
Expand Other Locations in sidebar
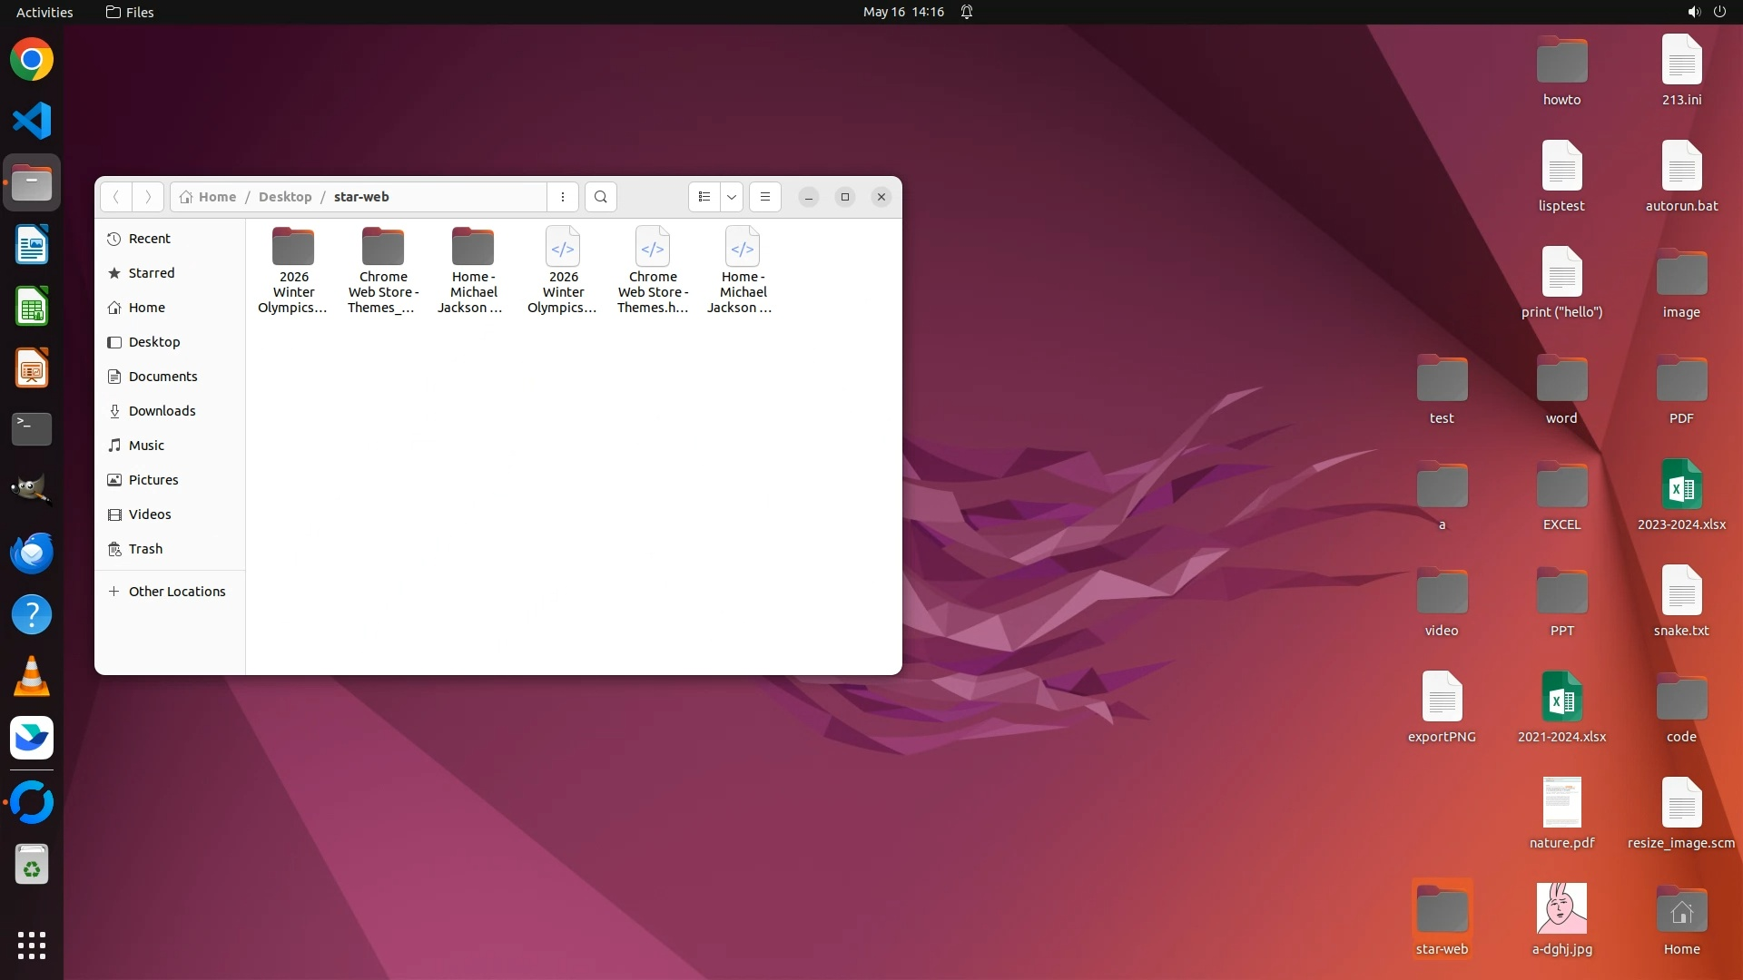tap(176, 592)
